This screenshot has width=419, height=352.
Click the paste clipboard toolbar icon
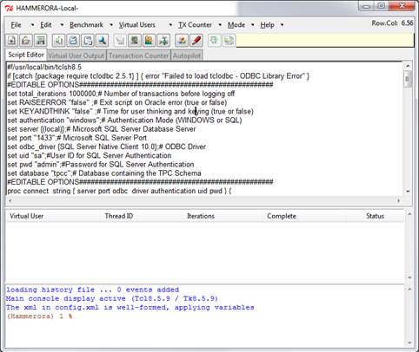pos(87,40)
